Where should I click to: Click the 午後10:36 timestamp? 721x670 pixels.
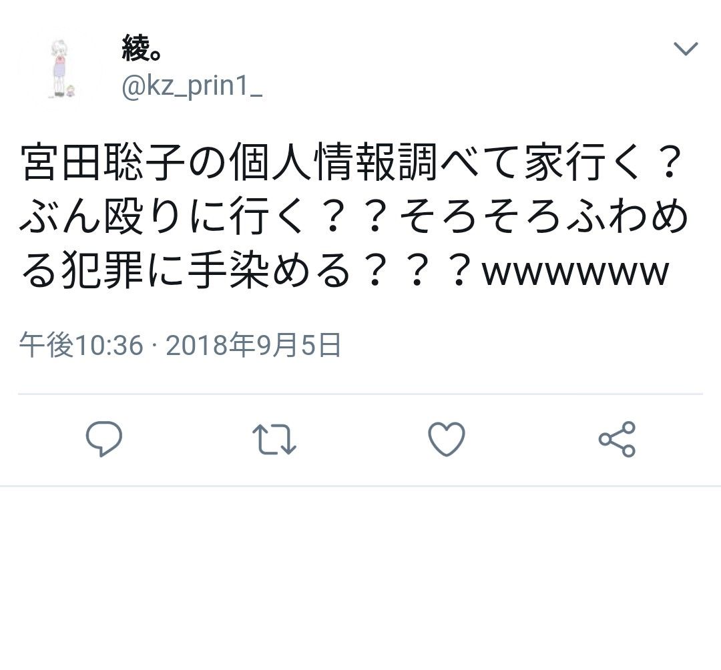81,345
